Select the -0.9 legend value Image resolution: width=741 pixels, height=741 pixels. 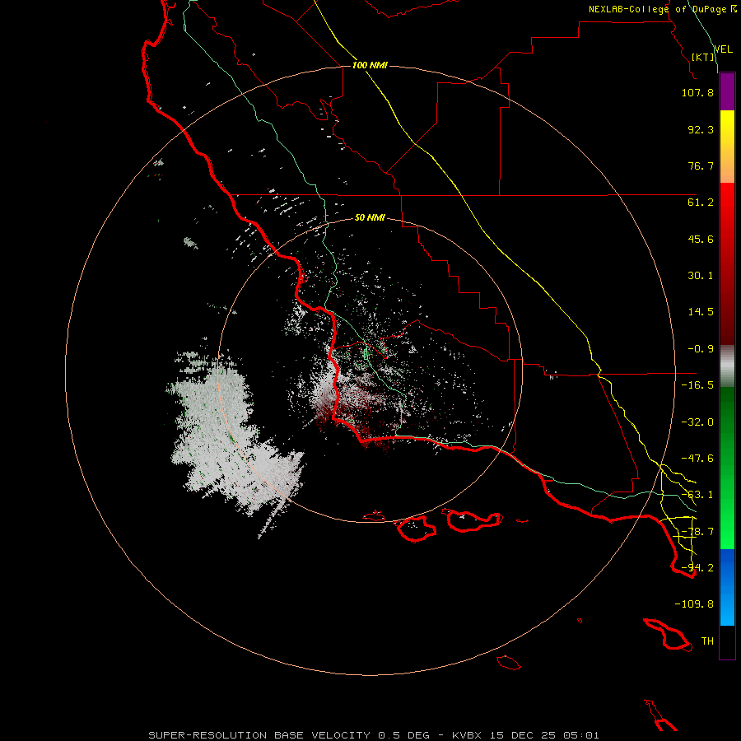701,349
